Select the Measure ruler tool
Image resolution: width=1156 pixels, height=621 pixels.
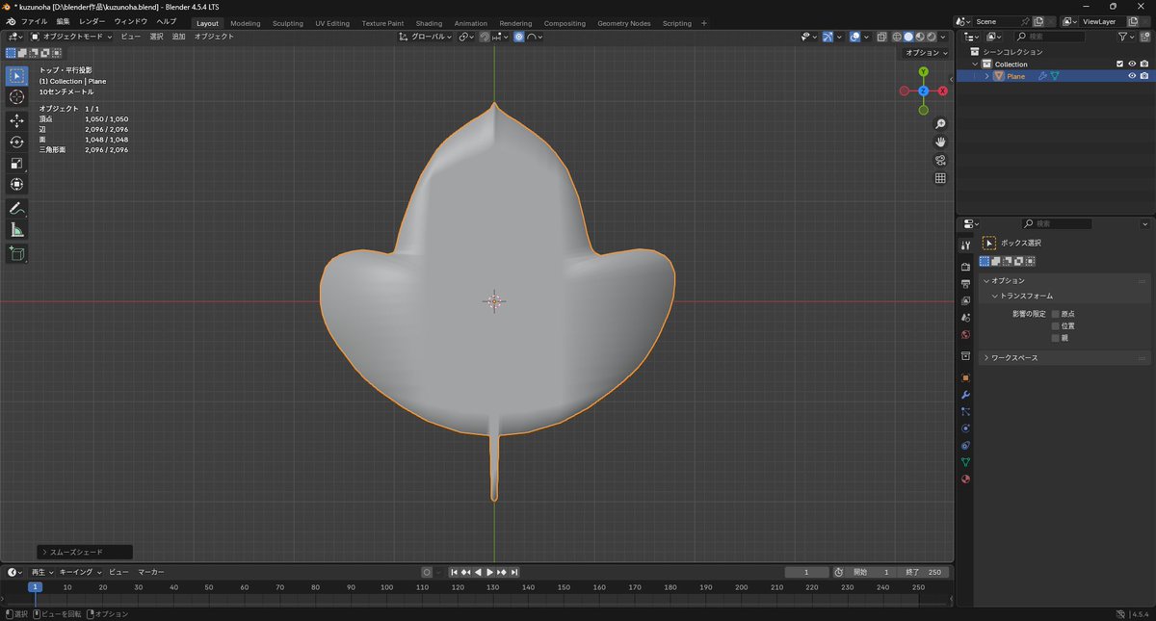16,229
